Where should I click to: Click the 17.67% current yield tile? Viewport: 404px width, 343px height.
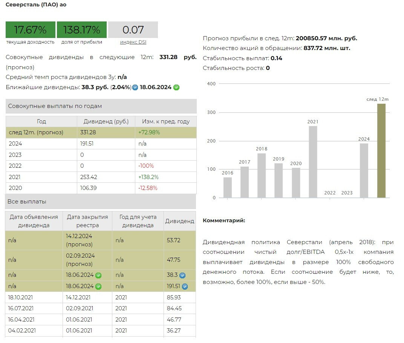coord(30,30)
